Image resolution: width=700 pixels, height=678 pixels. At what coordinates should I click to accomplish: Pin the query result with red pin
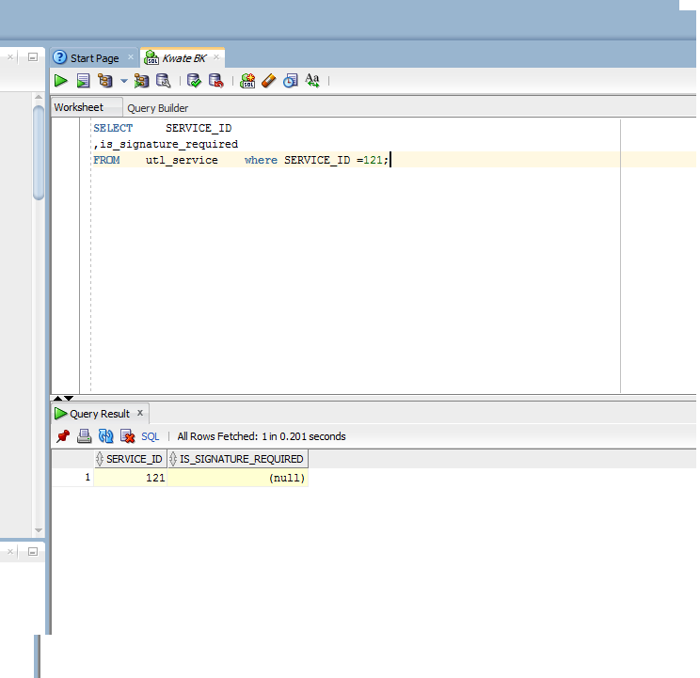(63, 436)
